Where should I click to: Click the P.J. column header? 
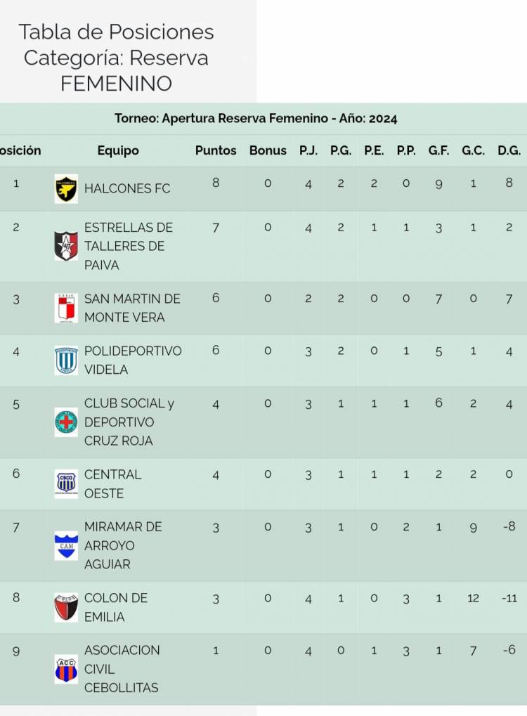pos(308,150)
